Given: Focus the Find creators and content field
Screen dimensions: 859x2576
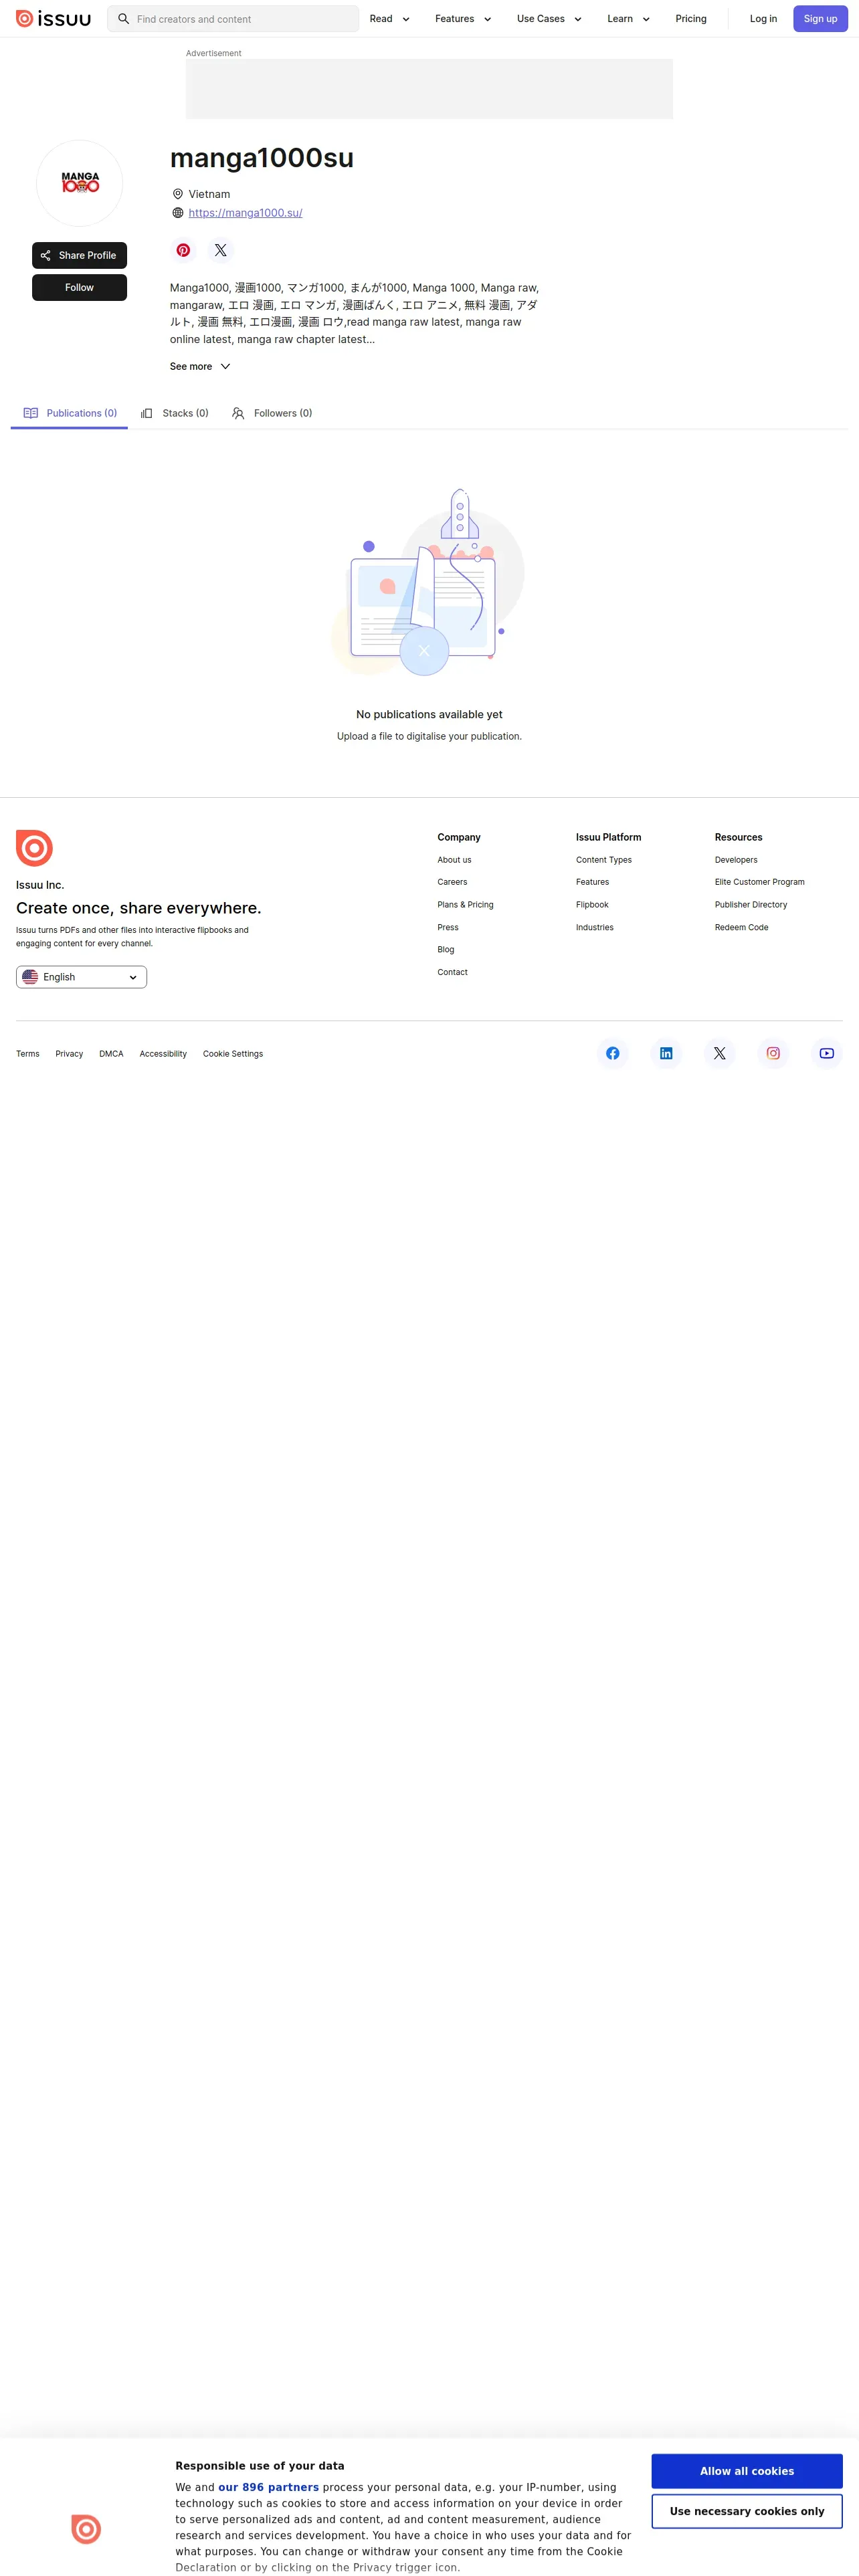Looking at the screenshot, I should (x=233, y=19).
